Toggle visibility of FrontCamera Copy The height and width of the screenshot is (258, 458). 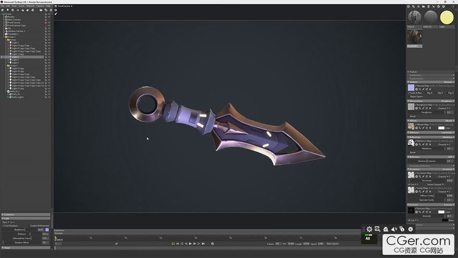(49, 26)
